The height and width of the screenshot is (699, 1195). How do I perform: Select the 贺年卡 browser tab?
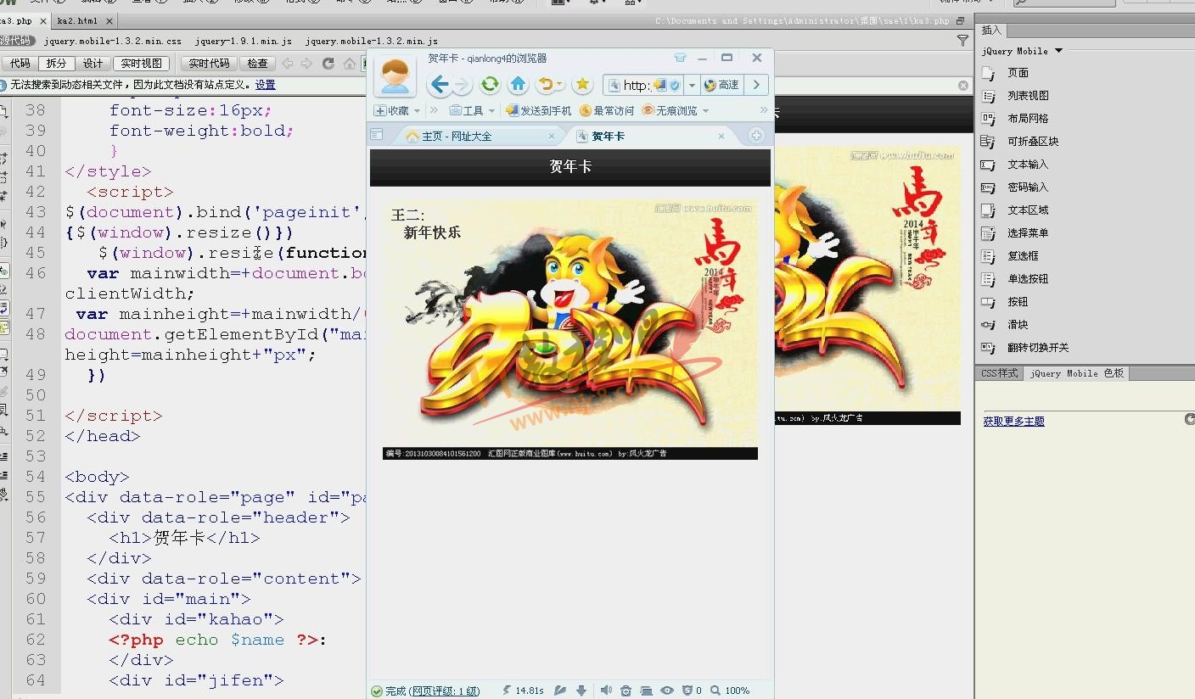651,136
